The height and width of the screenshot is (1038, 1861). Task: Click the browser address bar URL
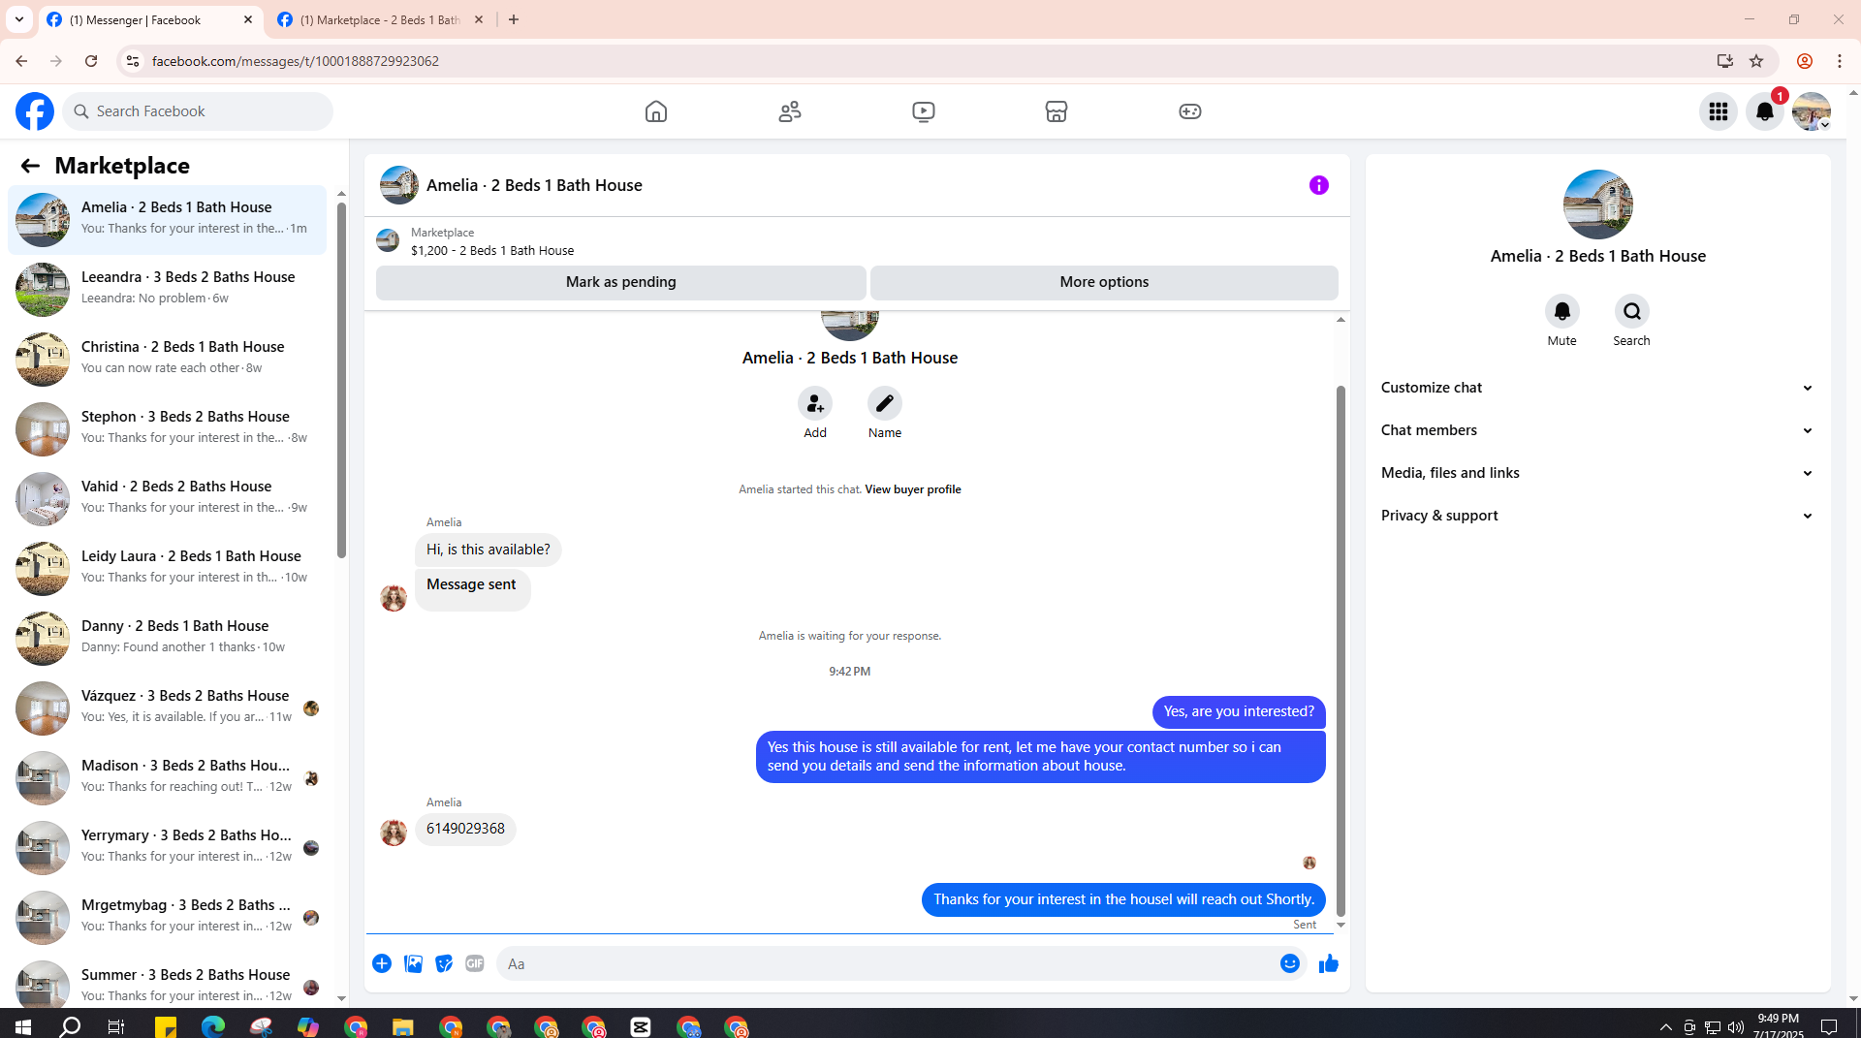(x=296, y=61)
